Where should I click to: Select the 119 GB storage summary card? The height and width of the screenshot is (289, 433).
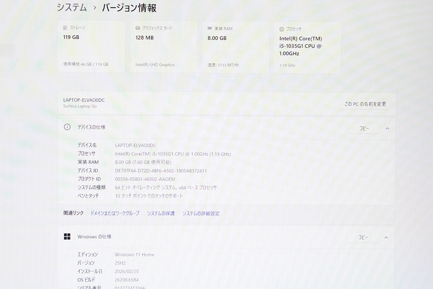pyautogui.click(x=91, y=47)
